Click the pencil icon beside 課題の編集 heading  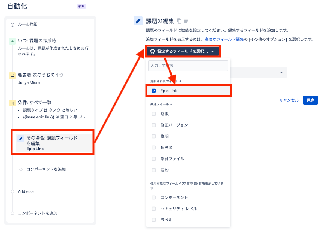point(138,21)
